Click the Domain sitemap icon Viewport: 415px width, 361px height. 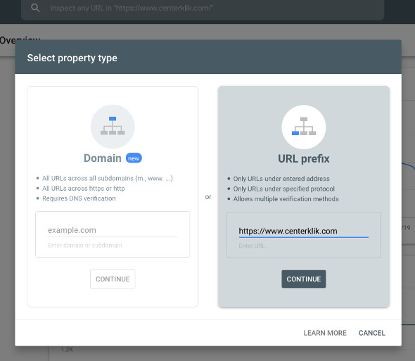pyautogui.click(x=113, y=127)
